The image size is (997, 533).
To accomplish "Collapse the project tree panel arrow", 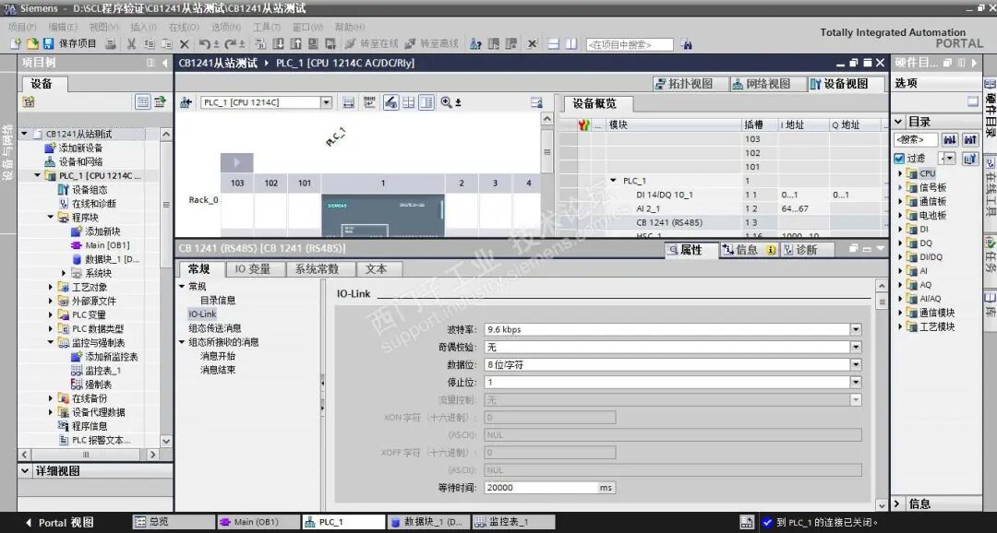I will [165, 63].
